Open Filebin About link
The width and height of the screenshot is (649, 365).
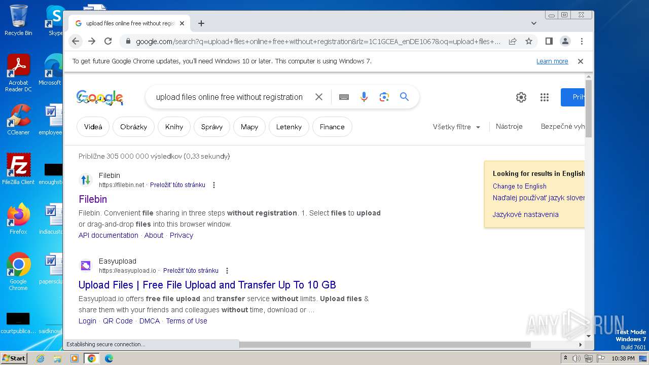[x=154, y=235]
